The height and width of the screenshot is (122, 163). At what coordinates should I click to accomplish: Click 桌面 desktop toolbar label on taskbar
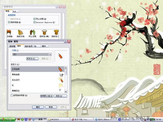click(x=40, y=119)
